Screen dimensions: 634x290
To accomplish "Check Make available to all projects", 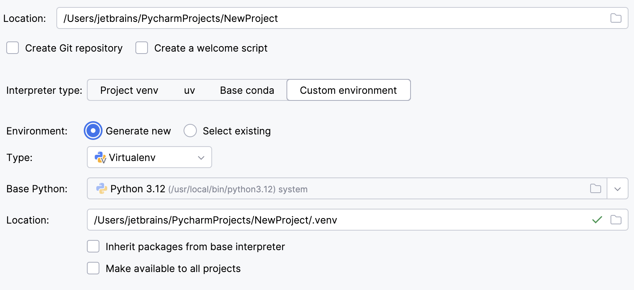I will click(93, 269).
